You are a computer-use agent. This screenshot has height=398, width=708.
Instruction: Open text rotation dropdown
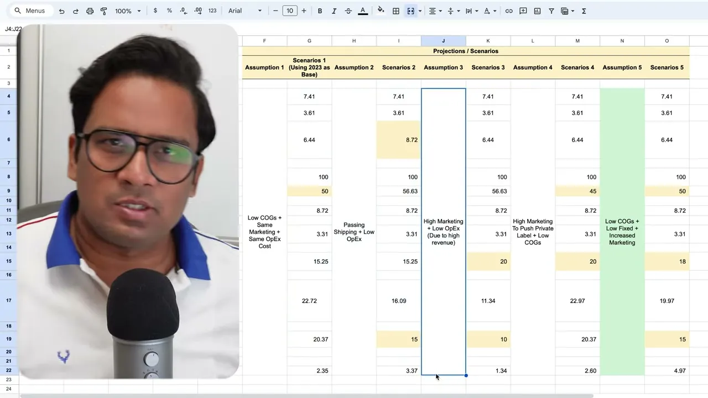pos(490,11)
